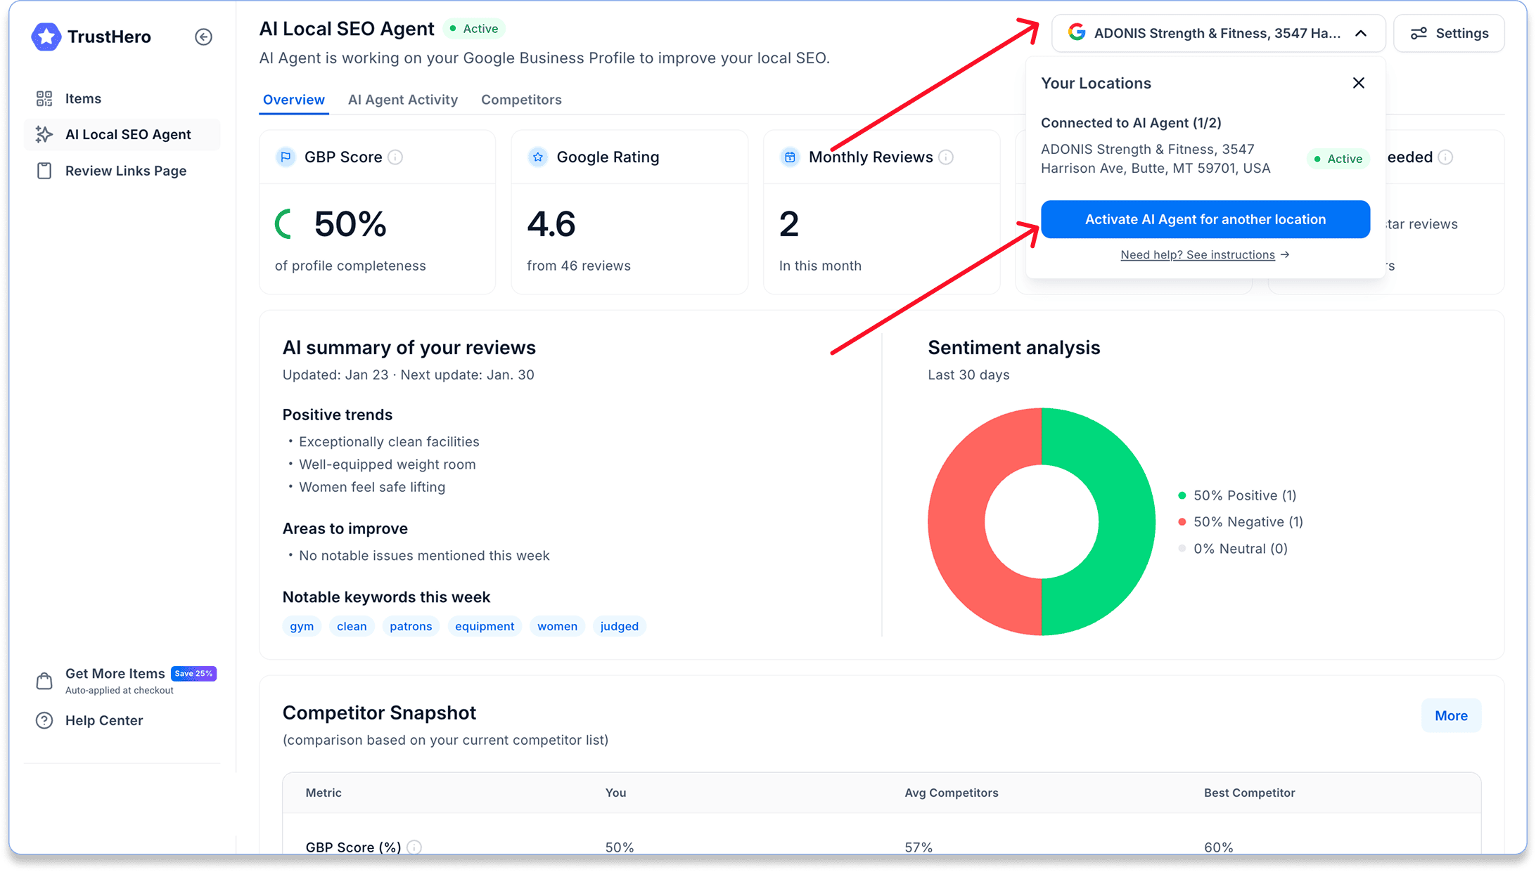The width and height of the screenshot is (1536, 872).
Task: Click the Get More Items bag icon
Action: (44, 680)
